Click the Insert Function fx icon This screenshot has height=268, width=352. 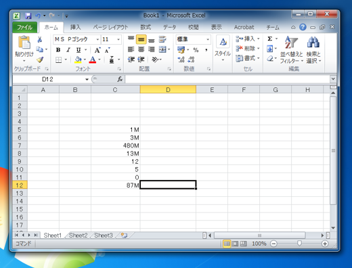tap(120, 79)
